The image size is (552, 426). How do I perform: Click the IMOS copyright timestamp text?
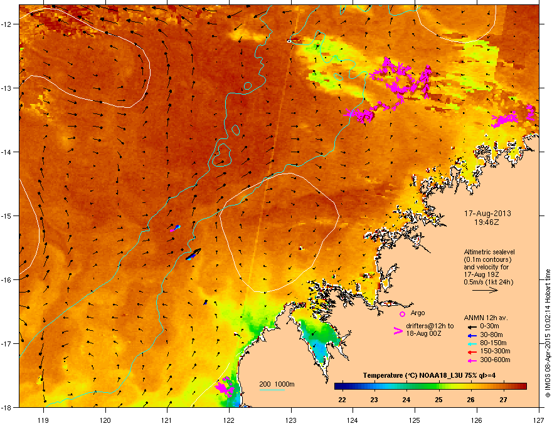(x=548, y=333)
